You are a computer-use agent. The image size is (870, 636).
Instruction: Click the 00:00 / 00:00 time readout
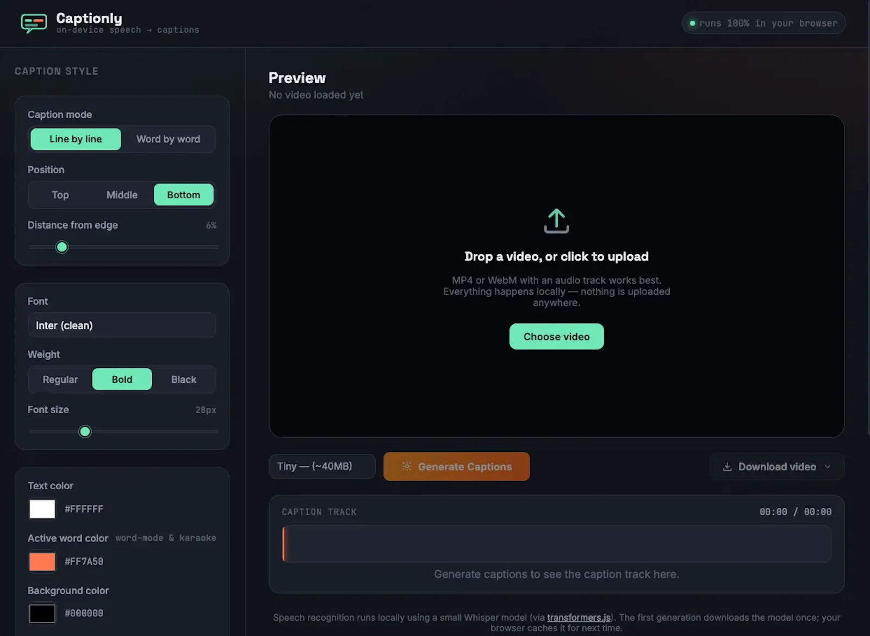[795, 512]
